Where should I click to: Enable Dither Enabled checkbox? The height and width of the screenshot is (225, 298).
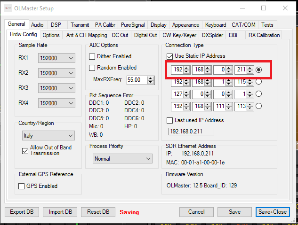click(x=92, y=56)
